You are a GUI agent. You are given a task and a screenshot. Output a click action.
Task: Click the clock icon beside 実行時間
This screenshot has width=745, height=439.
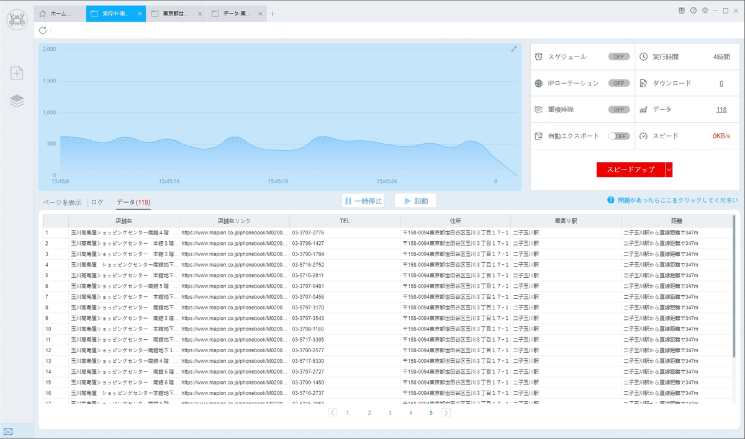tap(643, 56)
